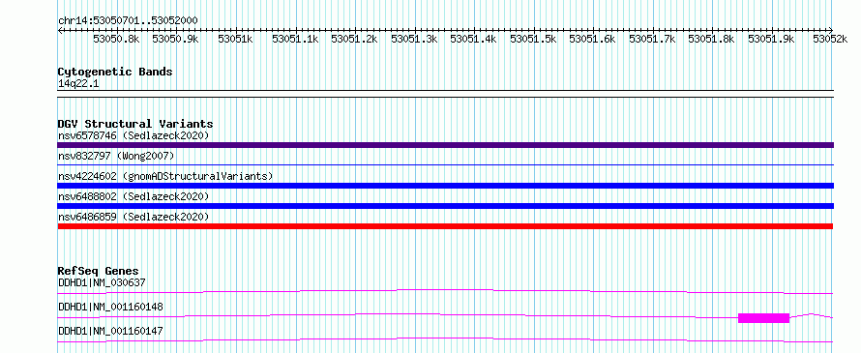Click the chr14:53050701..53052000 region label
Viewport: 861px width, 353px height.
coord(128,20)
